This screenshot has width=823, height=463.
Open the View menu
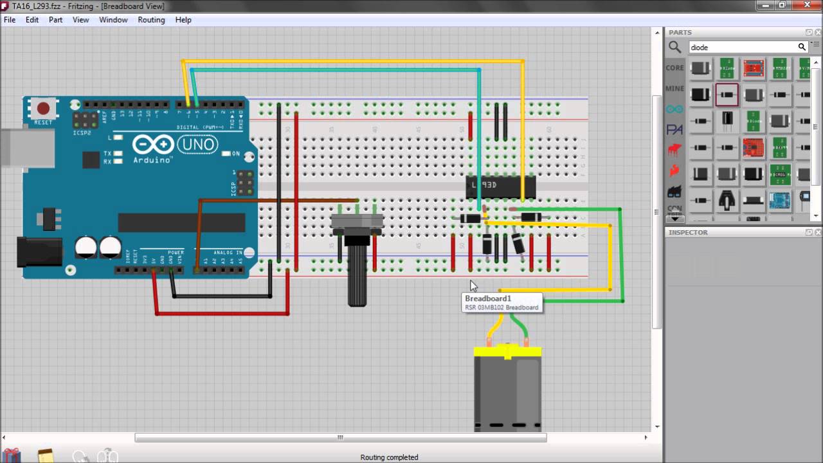(x=81, y=20)
